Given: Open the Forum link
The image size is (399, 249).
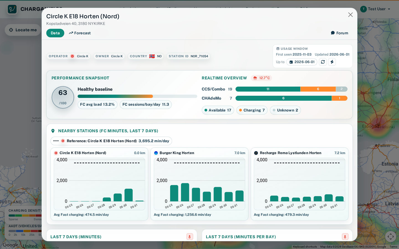Looking at the screenshot, I should [x=339, y=33].
